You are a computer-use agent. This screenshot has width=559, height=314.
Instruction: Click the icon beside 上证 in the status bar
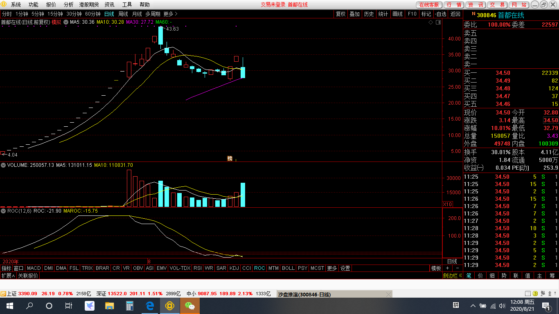3,294
